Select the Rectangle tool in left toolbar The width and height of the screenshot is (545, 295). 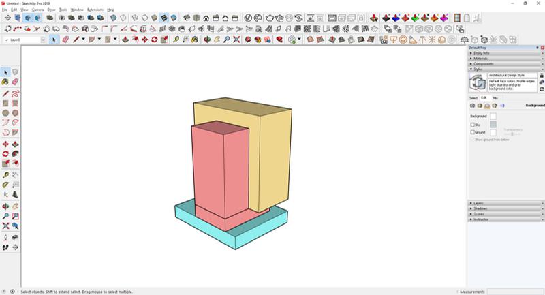click(5, 103)
